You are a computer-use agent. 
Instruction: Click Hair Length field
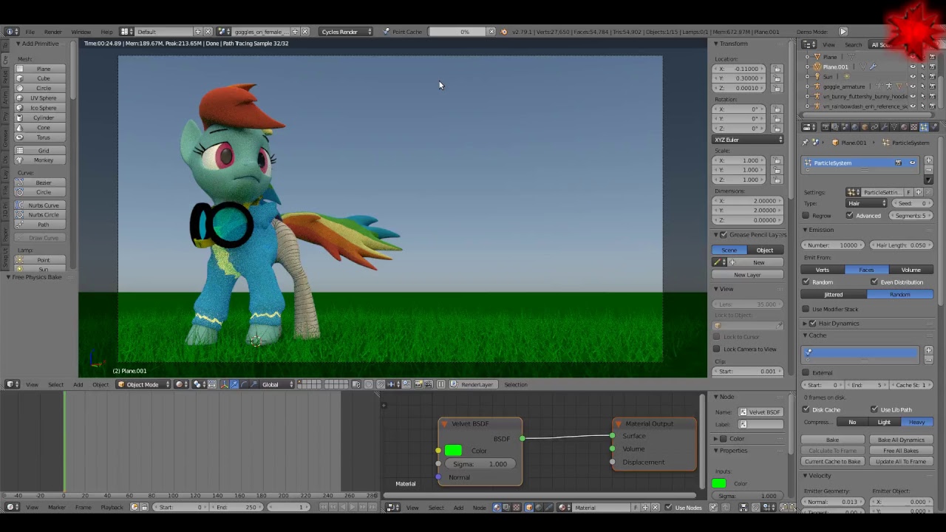pyautogui.click(x=901, y=245)
